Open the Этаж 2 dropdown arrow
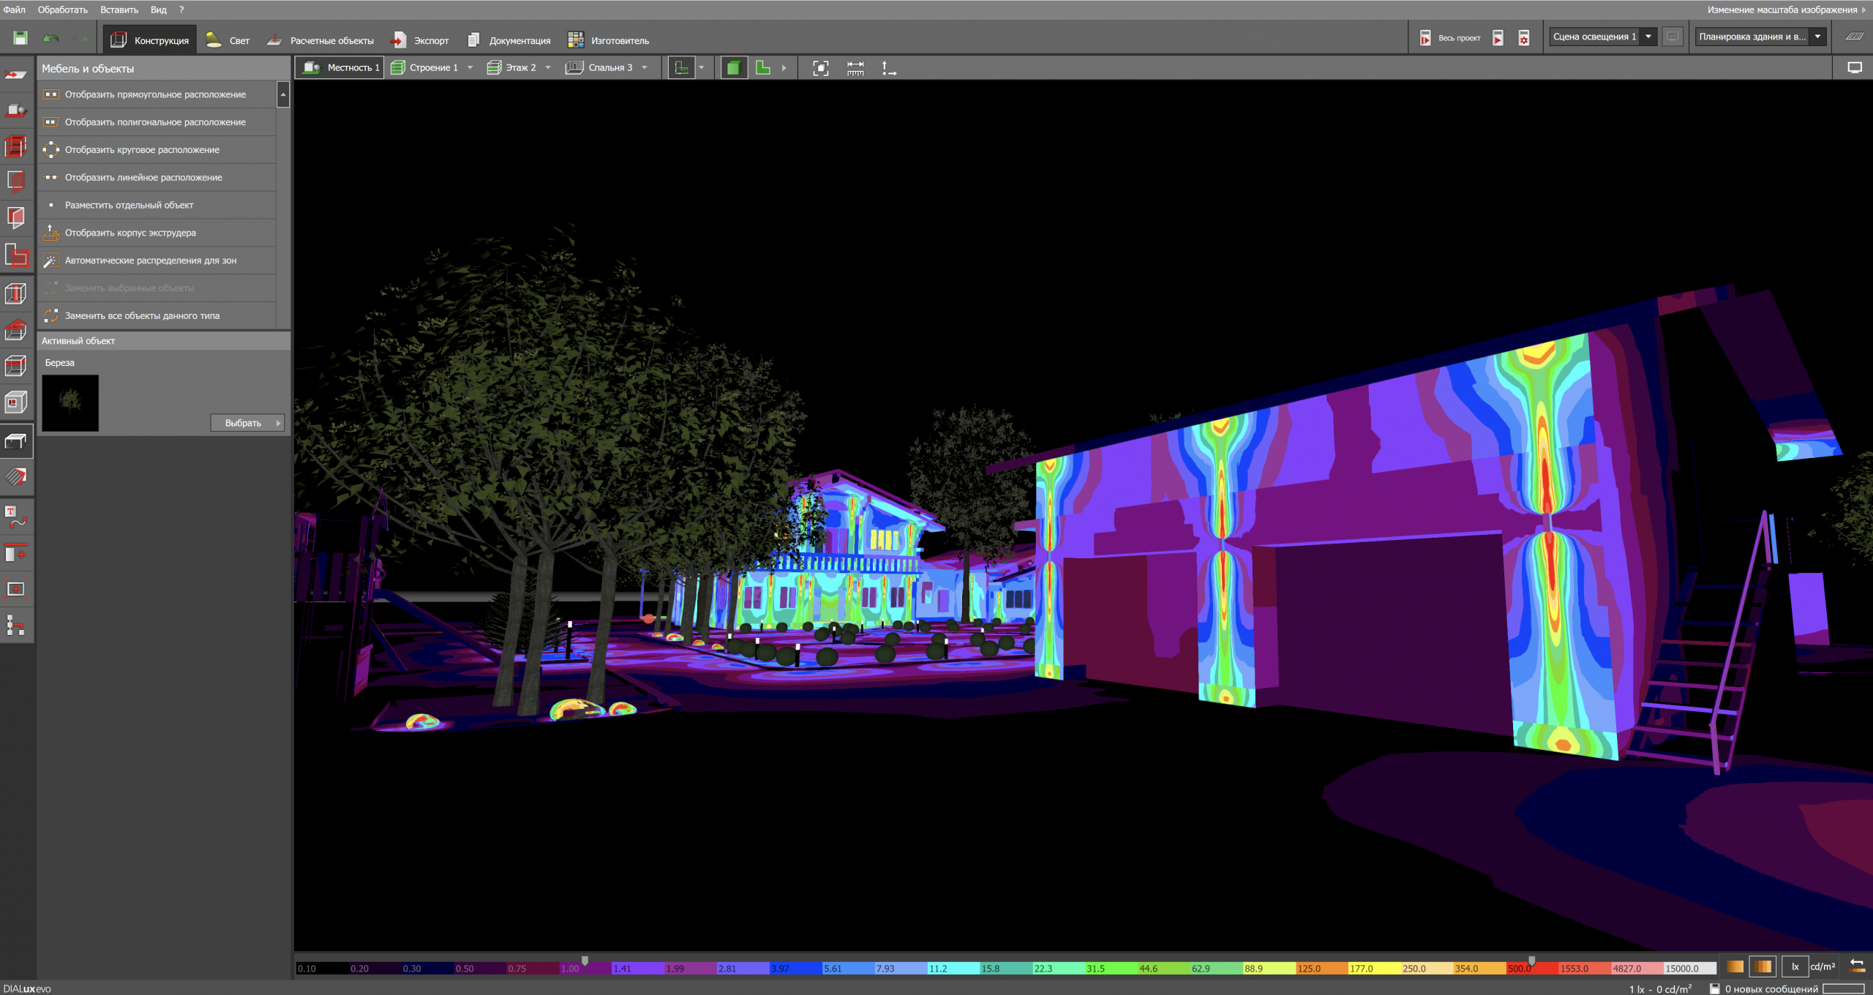Screen dimensions: 1873x995 point(548,68)
